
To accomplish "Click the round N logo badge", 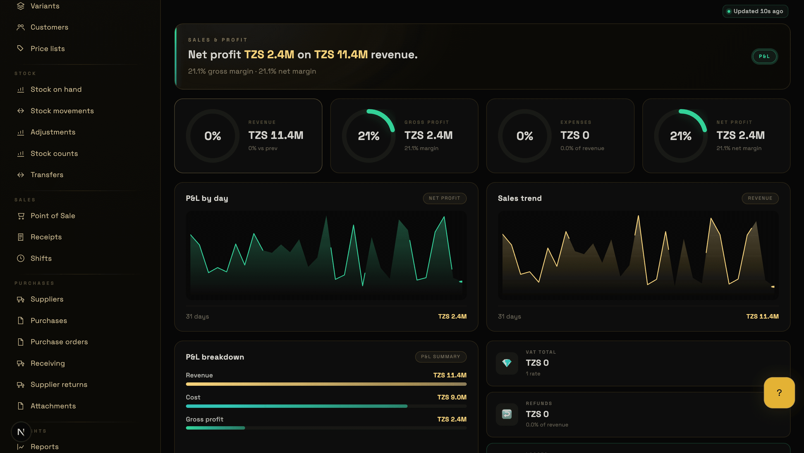I will click(x=21, y=432).
